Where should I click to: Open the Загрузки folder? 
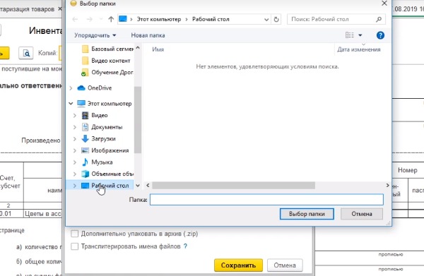pos(103,138)
